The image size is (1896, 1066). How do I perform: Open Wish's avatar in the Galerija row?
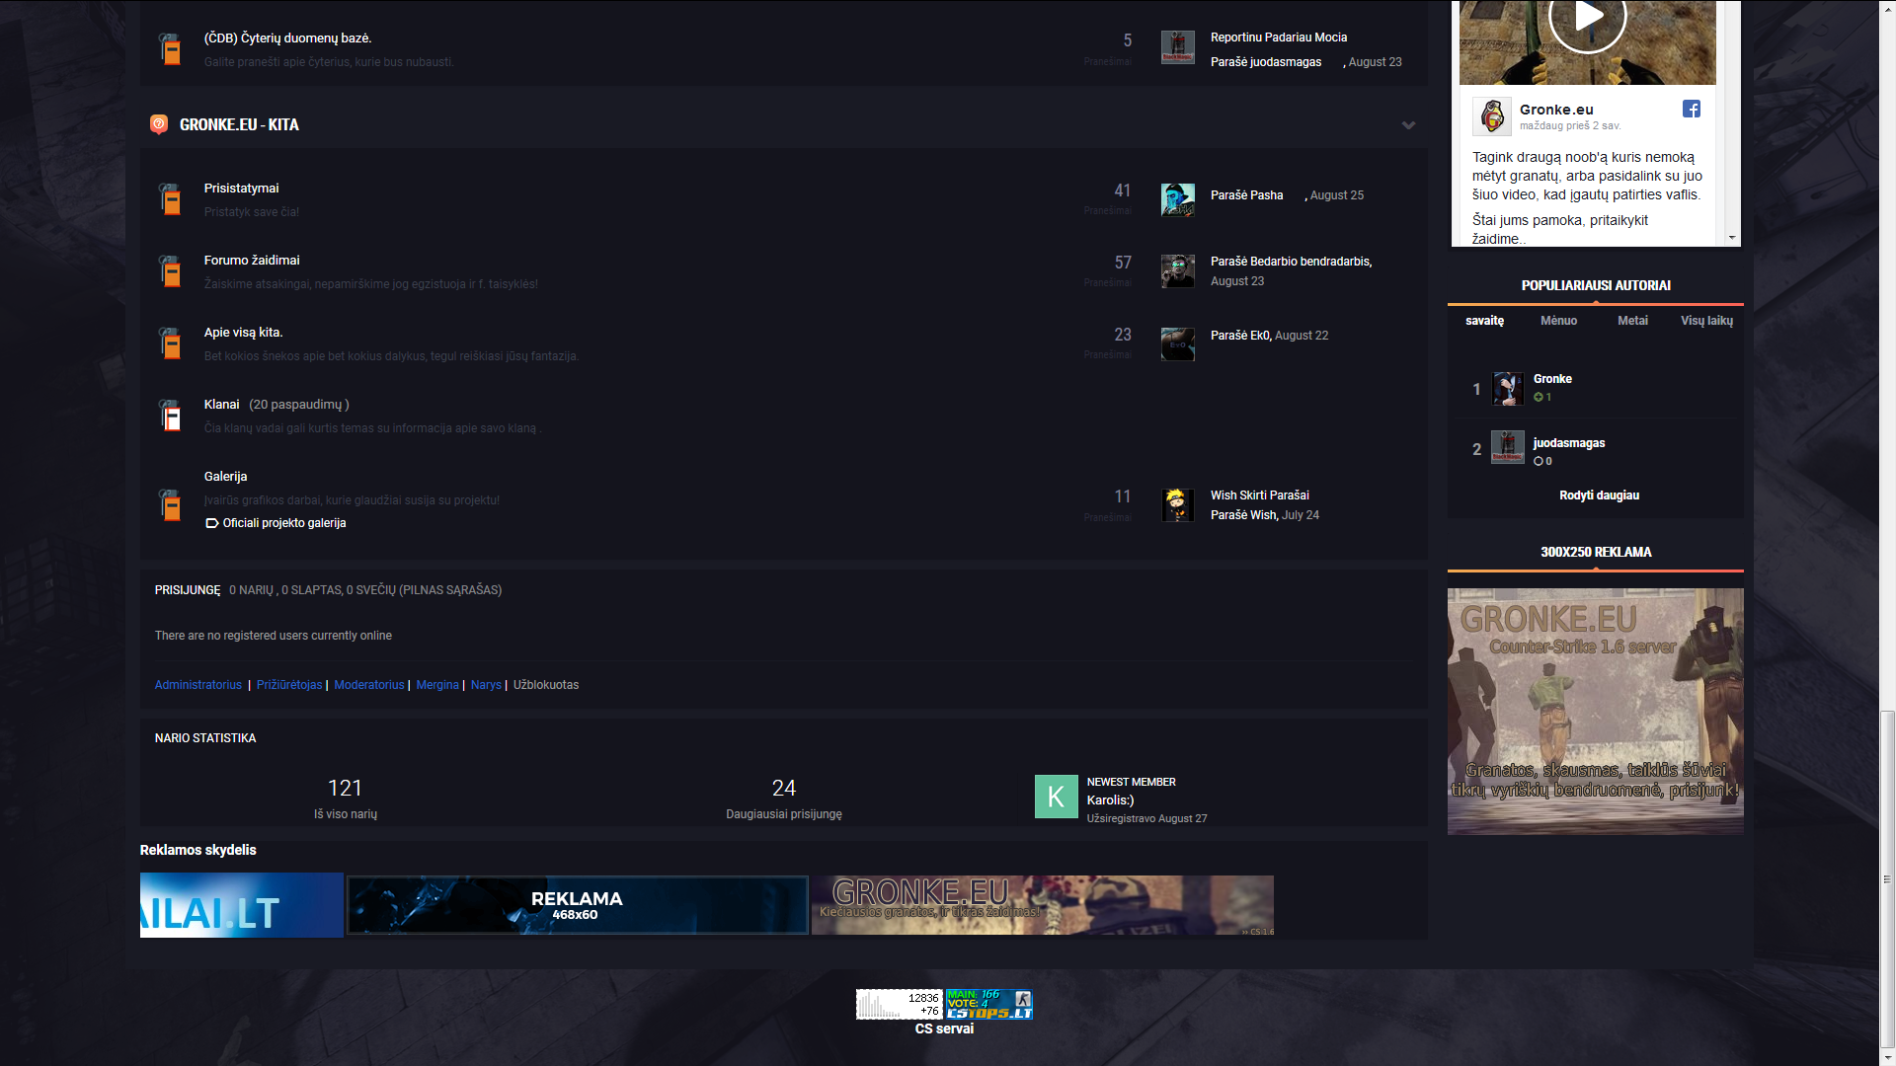(x=1177, y=505)
